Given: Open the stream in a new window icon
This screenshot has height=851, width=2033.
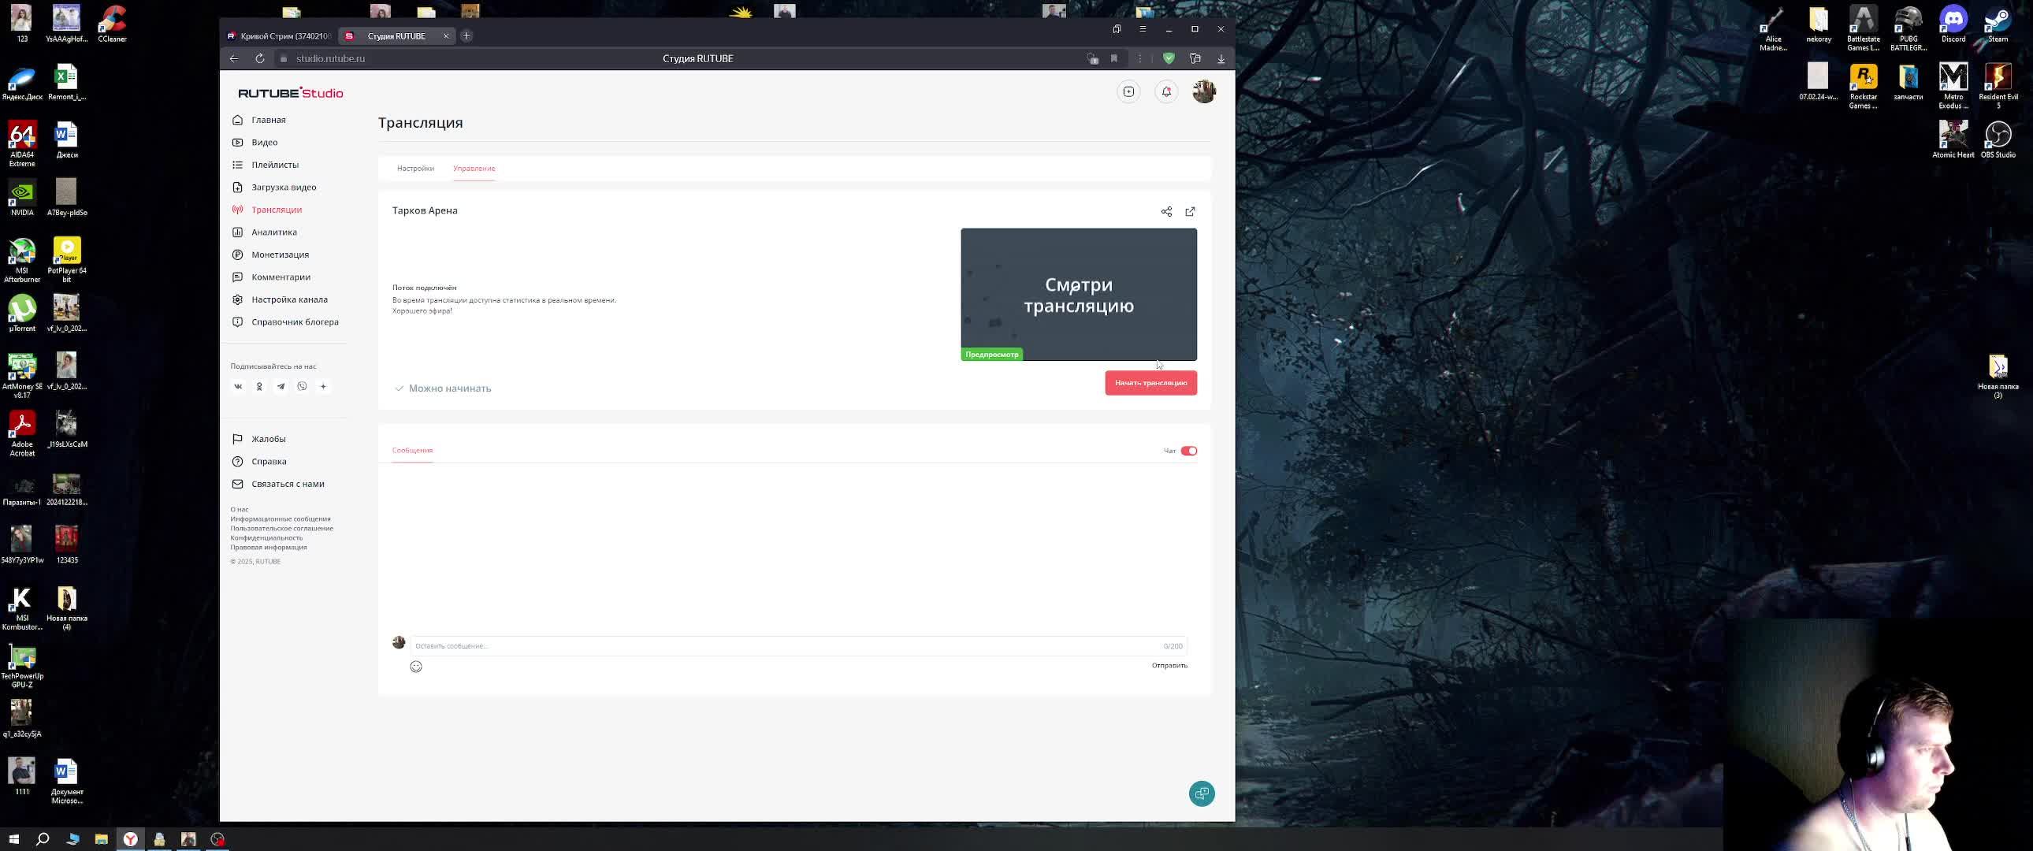Looking at the screenshot, I should [1189, 211].
